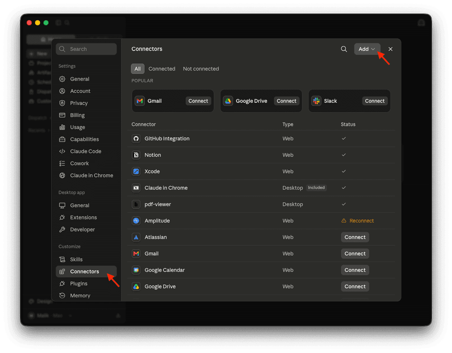Close the settings dialog with X
This screenshot has width=452, height=353.
click(391, 49)
